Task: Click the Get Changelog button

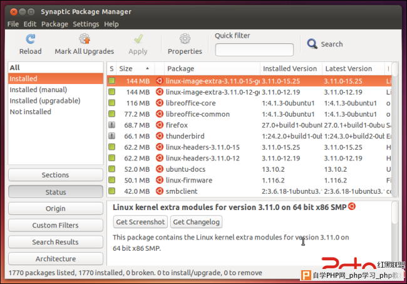Action: (196, 222)
